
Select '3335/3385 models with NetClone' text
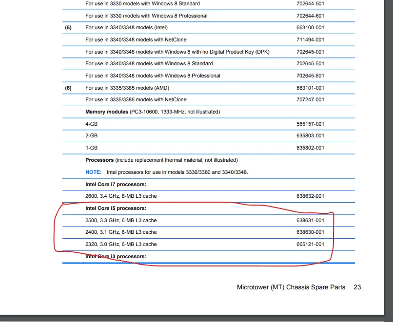tap(136, 100)
